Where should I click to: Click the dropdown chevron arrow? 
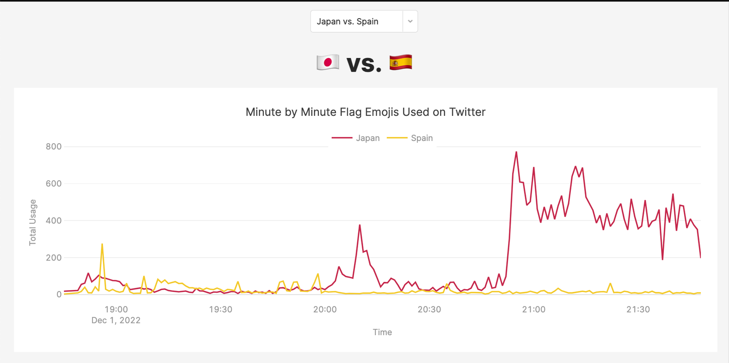410,21
